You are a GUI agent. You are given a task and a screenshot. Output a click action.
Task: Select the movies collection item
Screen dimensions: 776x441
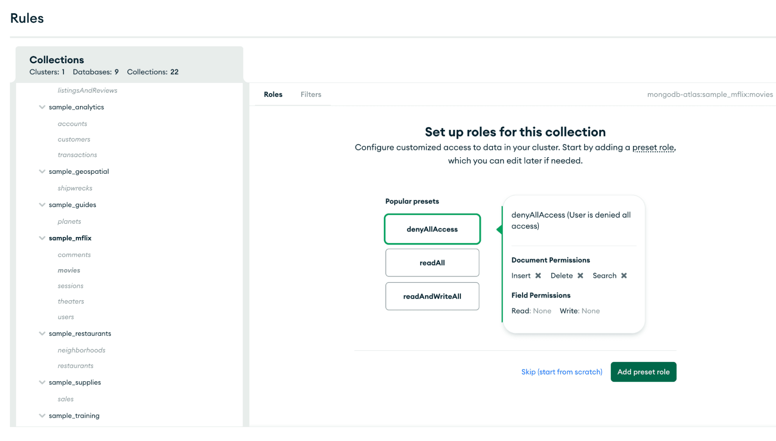pos(68,270)
